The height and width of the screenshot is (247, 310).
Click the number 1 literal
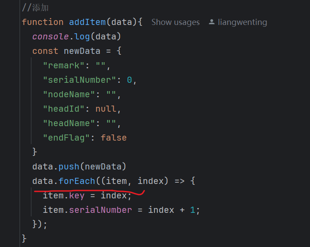[x=193, y=210]
